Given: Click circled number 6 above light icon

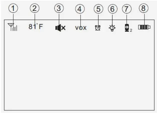Looking at the screenshot, I should (112, 9).
